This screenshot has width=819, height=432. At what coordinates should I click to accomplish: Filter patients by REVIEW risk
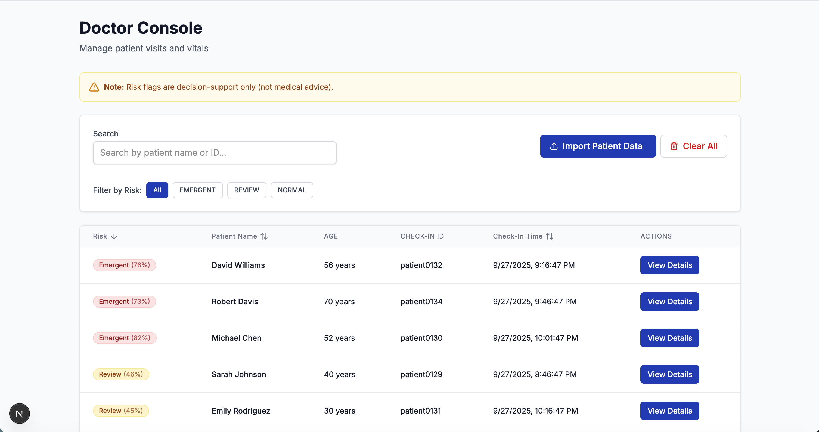click(246, 190)
